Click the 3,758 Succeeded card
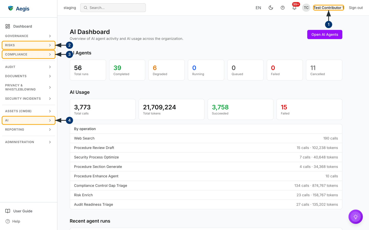 [240, 109]
